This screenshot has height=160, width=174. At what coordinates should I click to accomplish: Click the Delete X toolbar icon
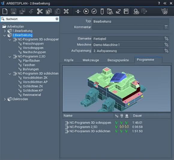(66, 11)
